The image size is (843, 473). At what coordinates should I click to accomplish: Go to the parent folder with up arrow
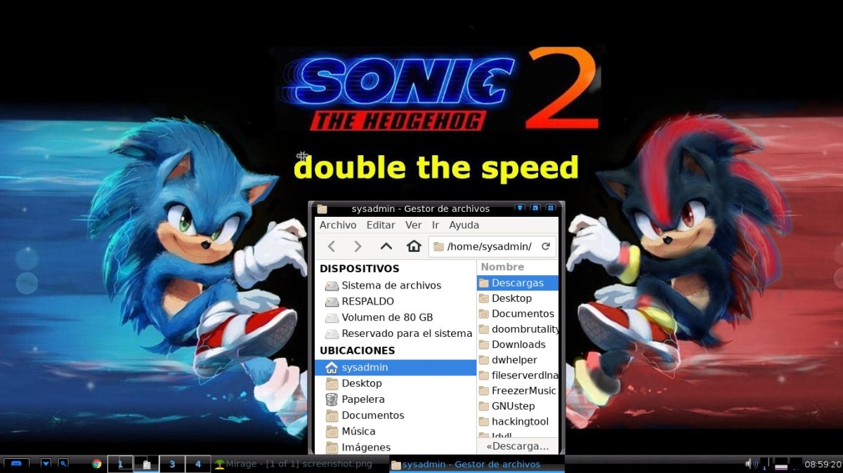point(386,246)
